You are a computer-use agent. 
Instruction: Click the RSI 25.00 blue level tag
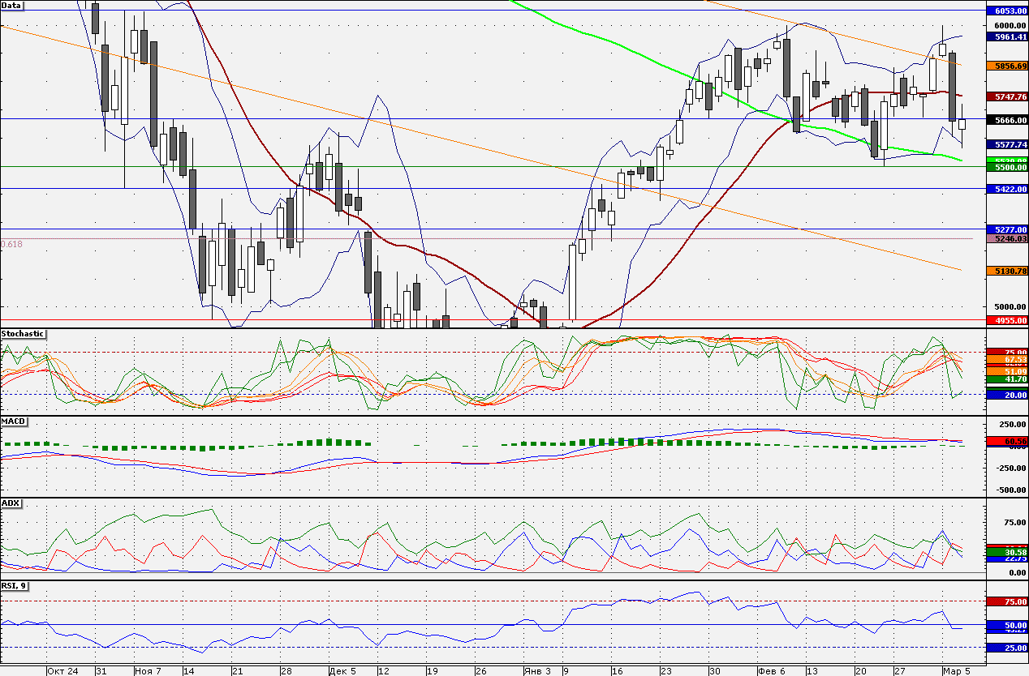pos(1007,648)
